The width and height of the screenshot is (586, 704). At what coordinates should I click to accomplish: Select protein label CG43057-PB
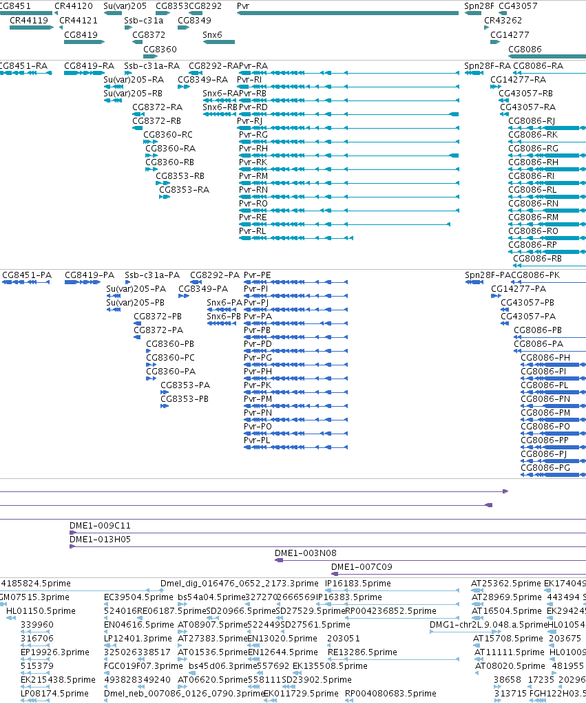tap(527, 302)
